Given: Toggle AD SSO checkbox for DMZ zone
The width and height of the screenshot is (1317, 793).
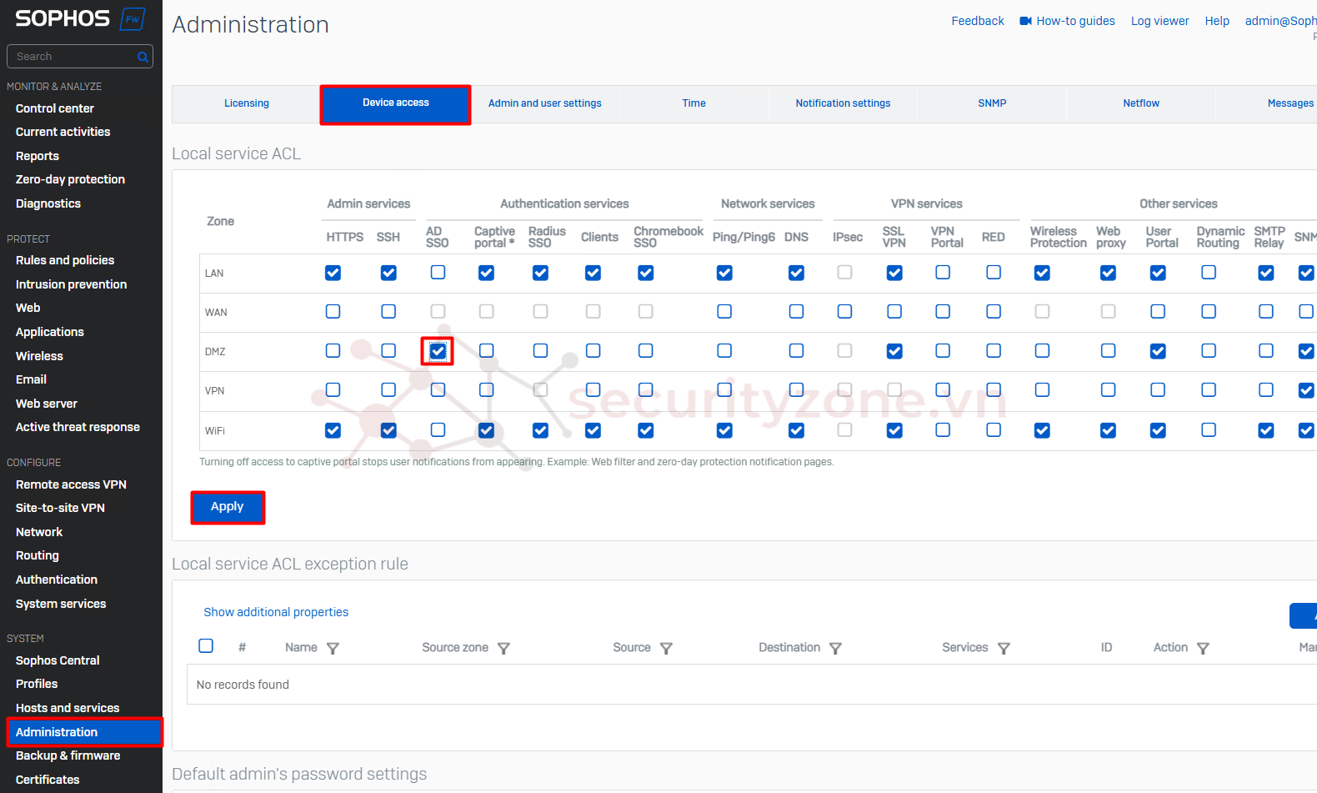Looking at the screenshot, I should 438,351.
